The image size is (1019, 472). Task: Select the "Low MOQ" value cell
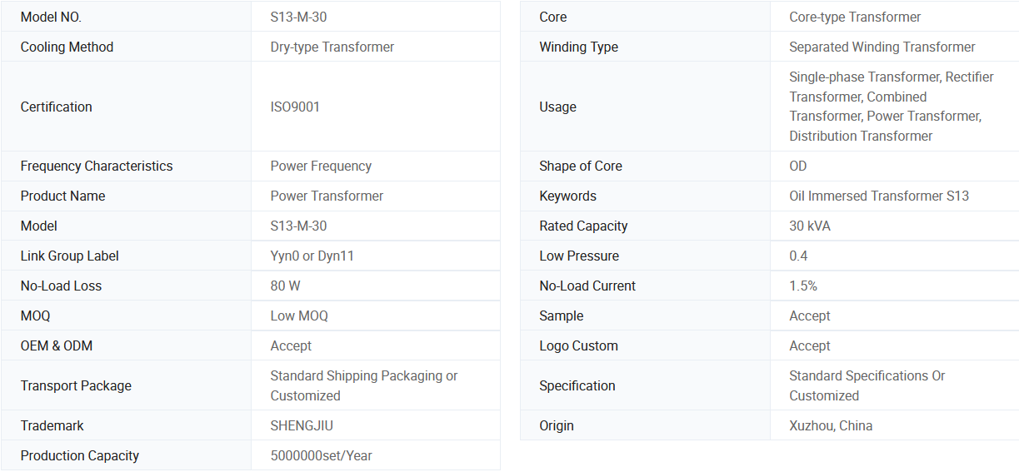pos(299,315)
